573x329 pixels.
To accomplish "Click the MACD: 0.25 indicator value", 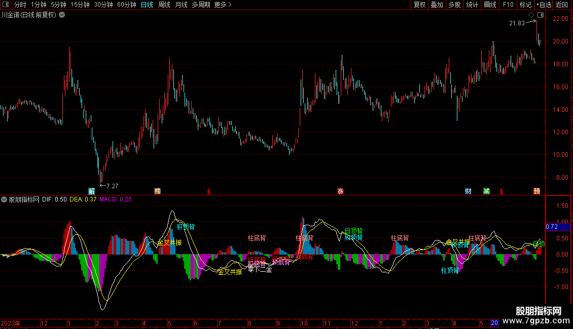I will point(116,199).
